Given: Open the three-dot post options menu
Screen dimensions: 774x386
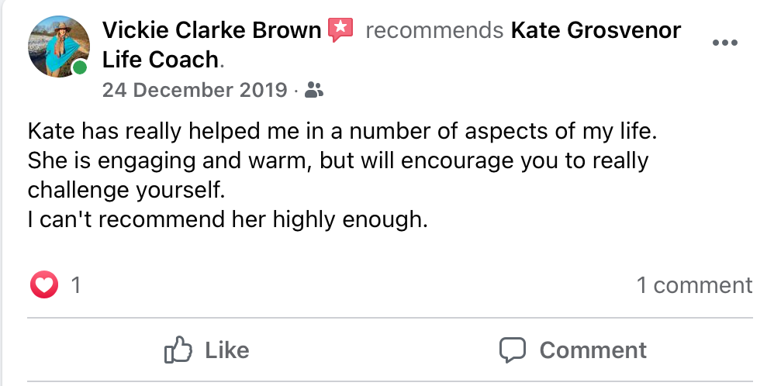Looking at the screenshot, I should click(x=724, y=43).
